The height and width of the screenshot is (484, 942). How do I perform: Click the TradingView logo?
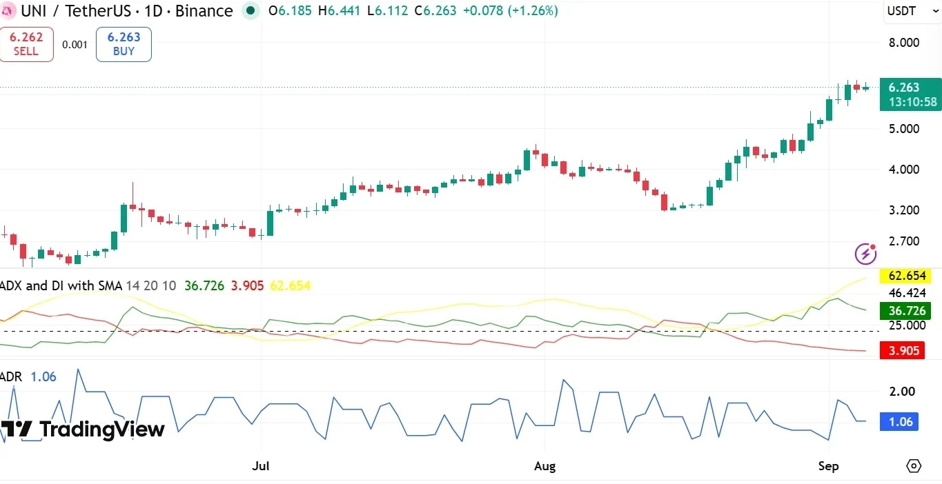click(x=83, y=430)
